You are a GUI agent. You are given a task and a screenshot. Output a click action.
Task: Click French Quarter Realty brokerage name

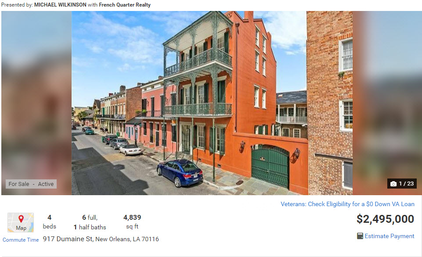point(125,5)
